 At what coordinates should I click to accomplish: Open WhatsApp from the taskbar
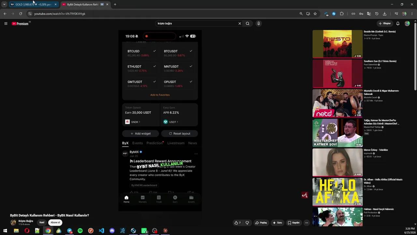[x=144, y=231]
